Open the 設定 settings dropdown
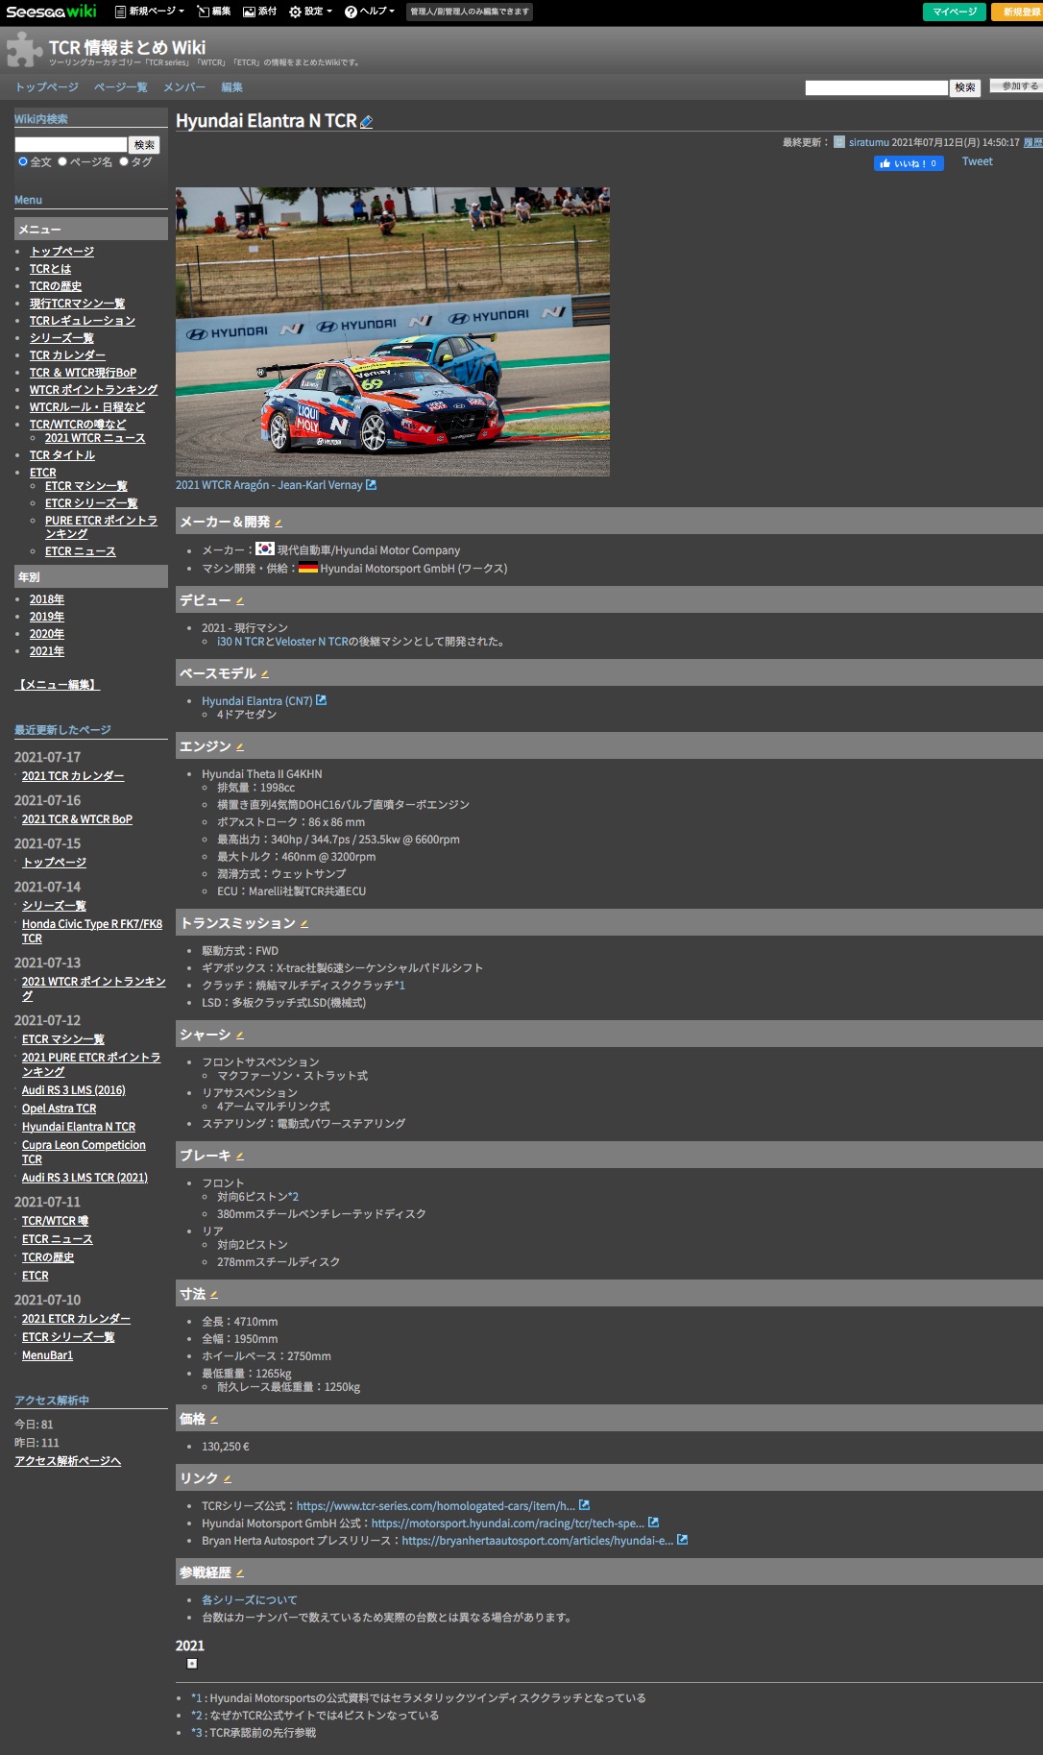The height and width of the screenshot is (1755, 1043). tap(311, 12)
